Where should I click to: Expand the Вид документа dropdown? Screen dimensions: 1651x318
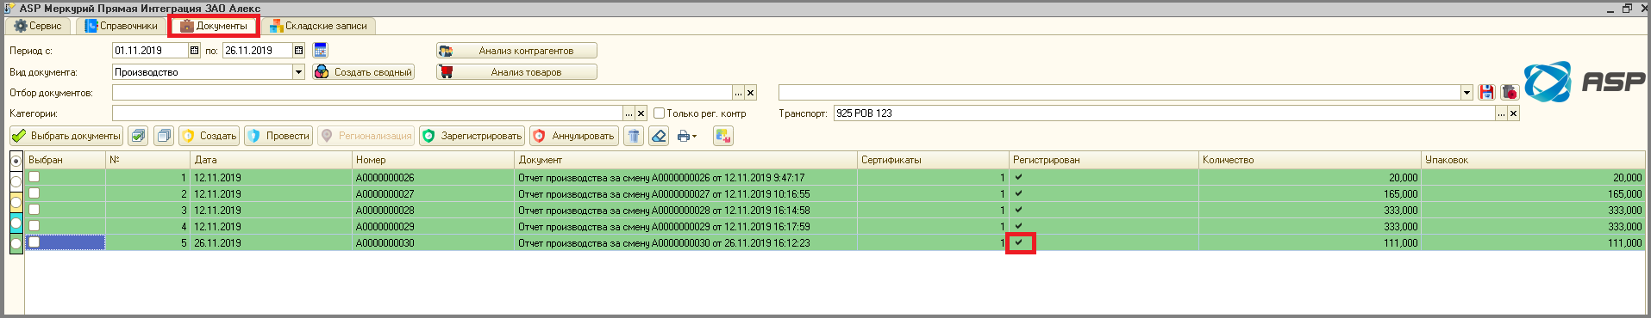point(298,72)
